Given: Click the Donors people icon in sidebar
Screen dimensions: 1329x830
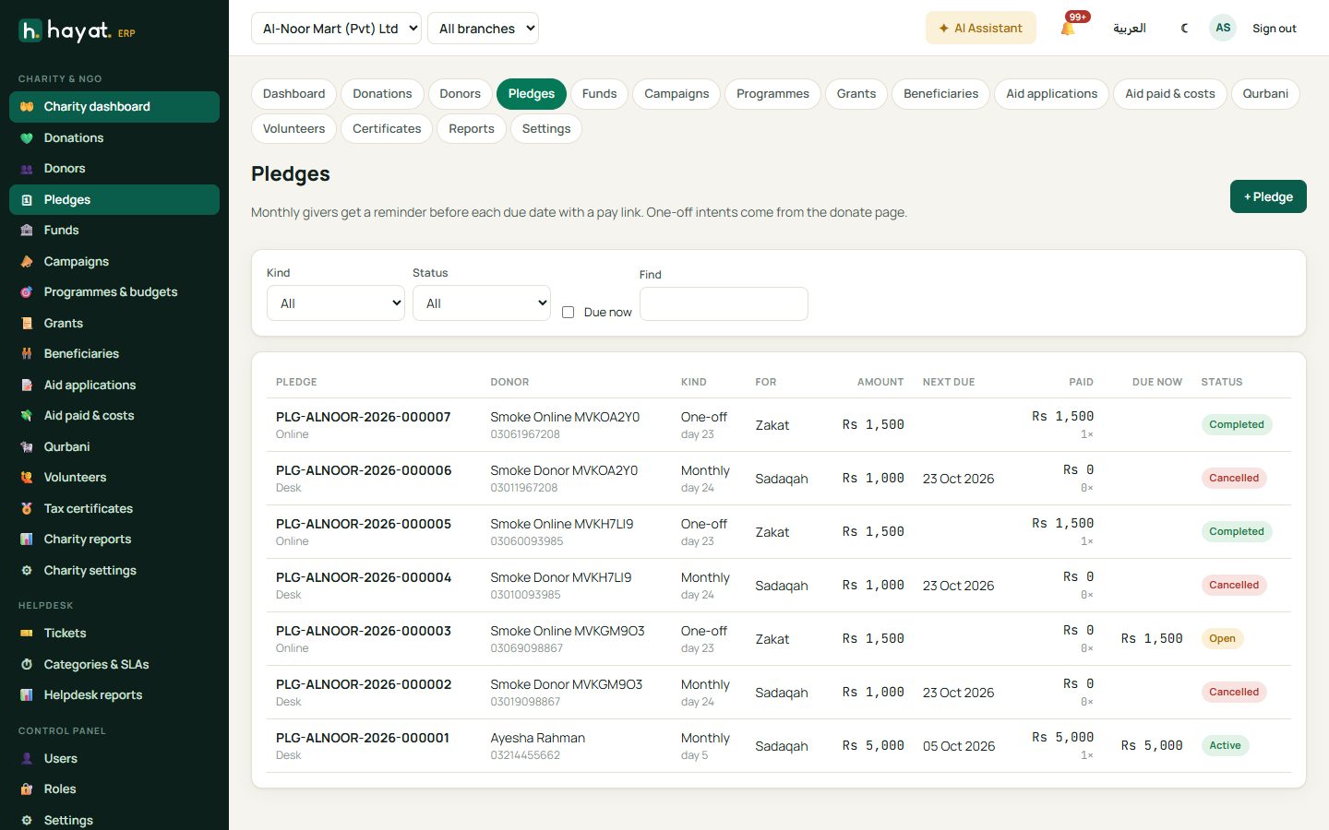Looking at the screenshot, I should [x=27, y=169].
